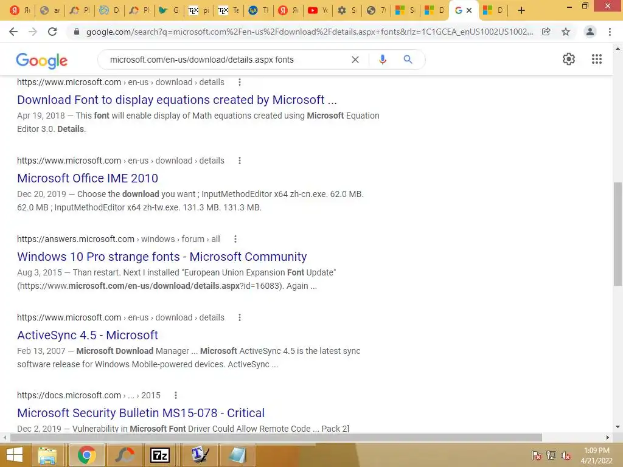
Task: Switch to the YouTube tab
Action: tap(318, 10)
